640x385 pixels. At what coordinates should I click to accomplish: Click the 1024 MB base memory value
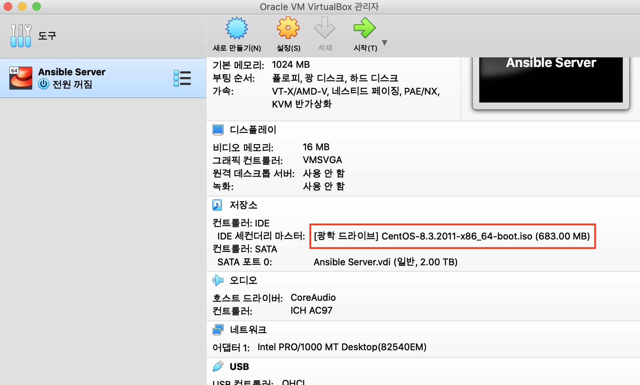click(x=291, y=65)
